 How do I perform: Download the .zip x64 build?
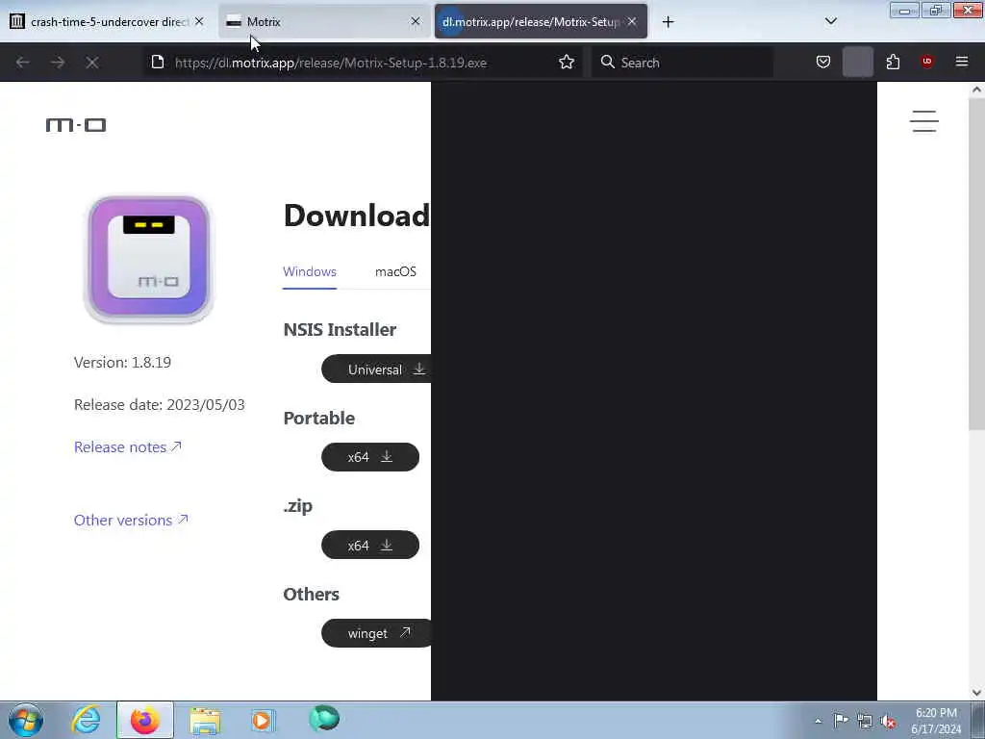(x=370, y=545)
